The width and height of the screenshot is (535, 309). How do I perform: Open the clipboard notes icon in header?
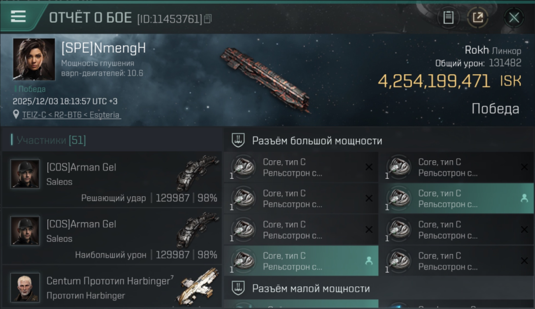[448, 18]
